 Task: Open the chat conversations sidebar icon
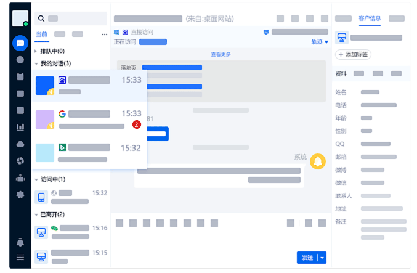(x=20, y=44)
